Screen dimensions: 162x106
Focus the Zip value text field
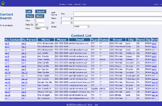pos(118,23)
